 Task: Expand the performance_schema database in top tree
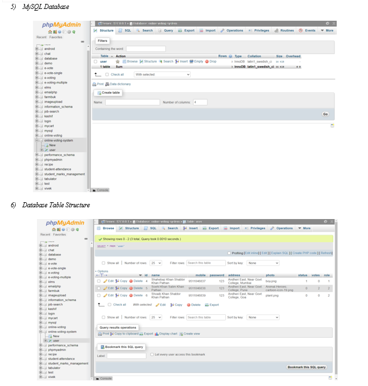tap(36, 155)
